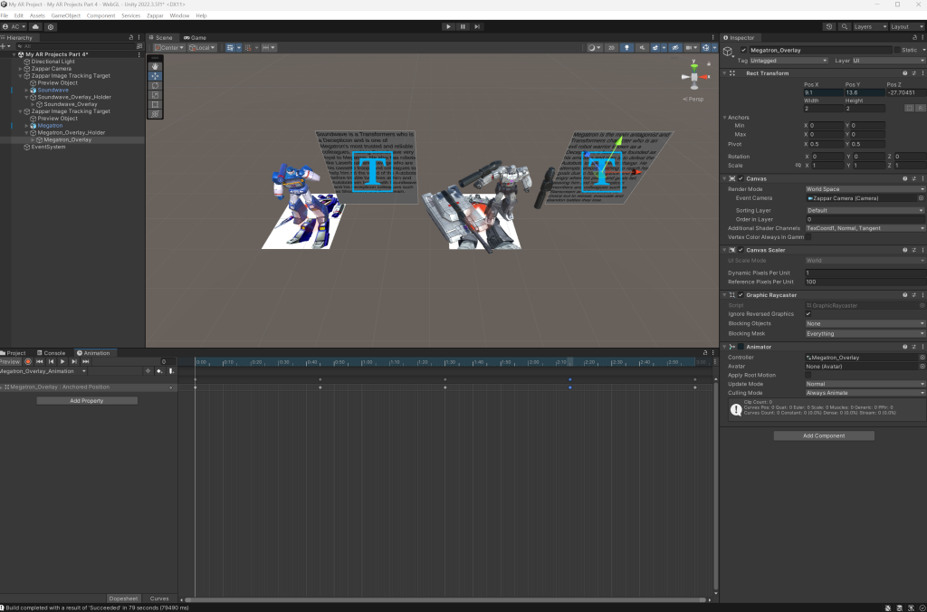Toggle scene lighting bulb icon
The height and width of the screenshot is (612, 927).
point(625,47)
